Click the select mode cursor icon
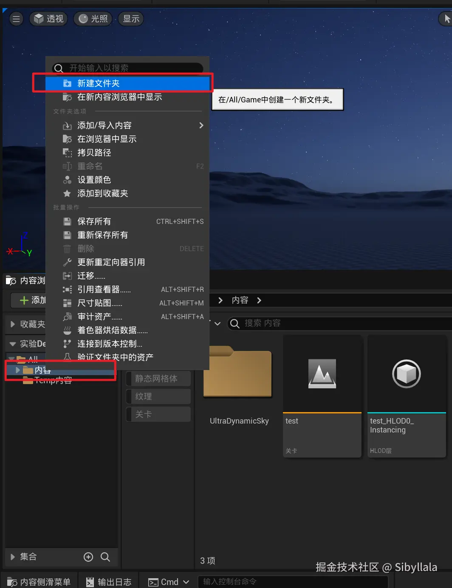Image resolution: width=452 pixels, height=588 pixels. (446, 19)
